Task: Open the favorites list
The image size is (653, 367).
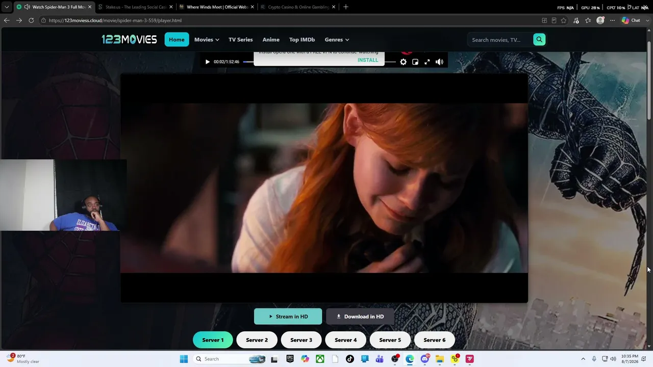Action: click(x=588, y=20)
